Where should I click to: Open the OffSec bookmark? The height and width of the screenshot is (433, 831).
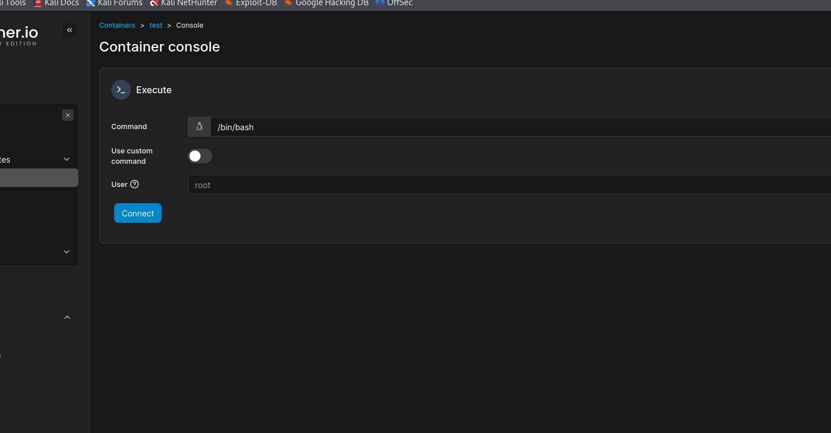pos(394,3)
